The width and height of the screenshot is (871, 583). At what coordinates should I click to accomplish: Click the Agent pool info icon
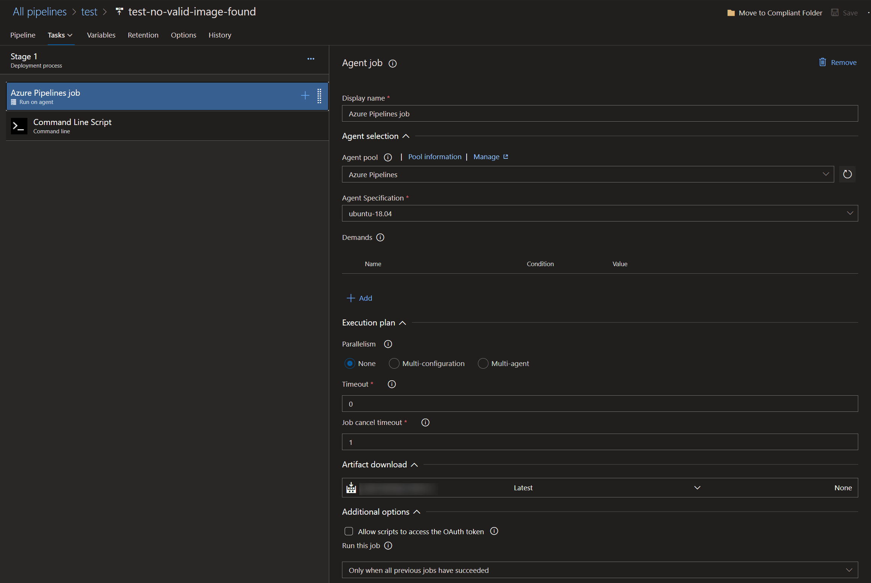tap(388, 157)
